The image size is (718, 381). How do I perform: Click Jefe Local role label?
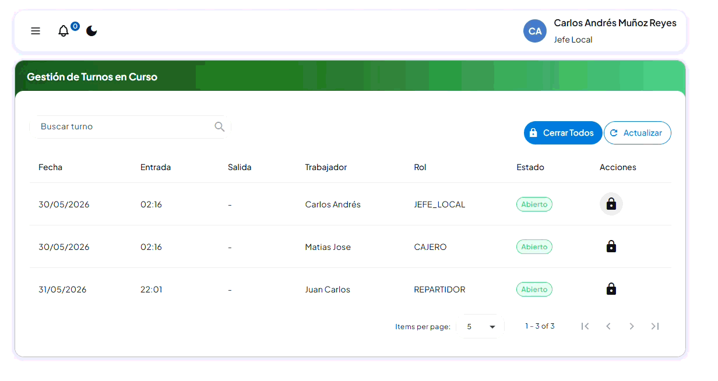tap(573, 40)
